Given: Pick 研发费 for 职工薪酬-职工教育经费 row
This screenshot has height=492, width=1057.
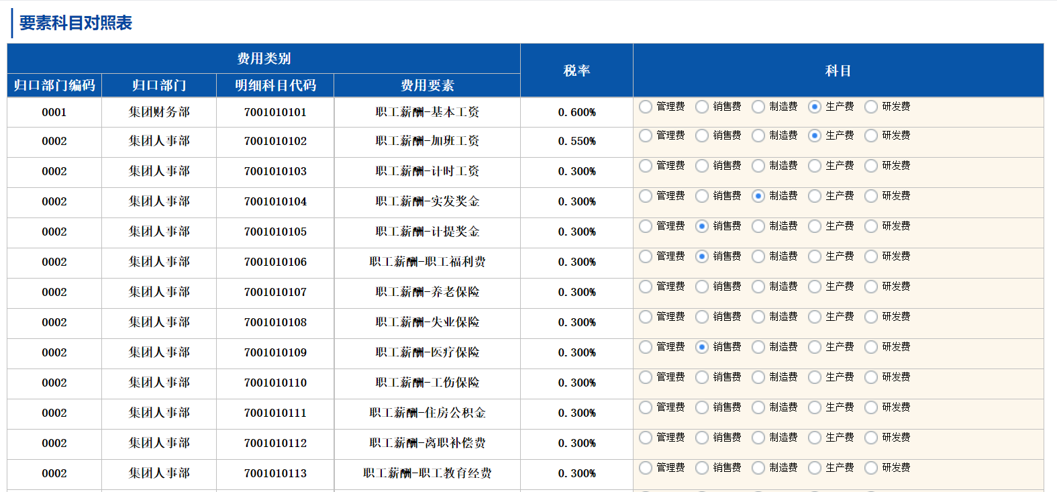Looking at the screenshot, I should click(871, 468).
